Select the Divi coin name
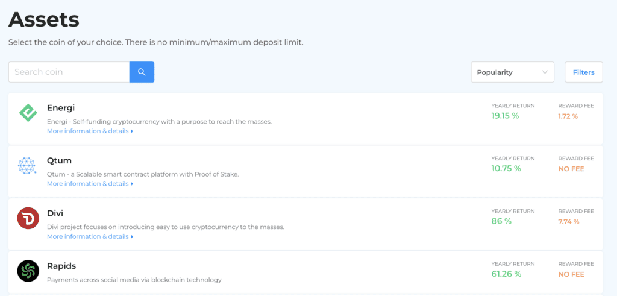 pos(55,213)
